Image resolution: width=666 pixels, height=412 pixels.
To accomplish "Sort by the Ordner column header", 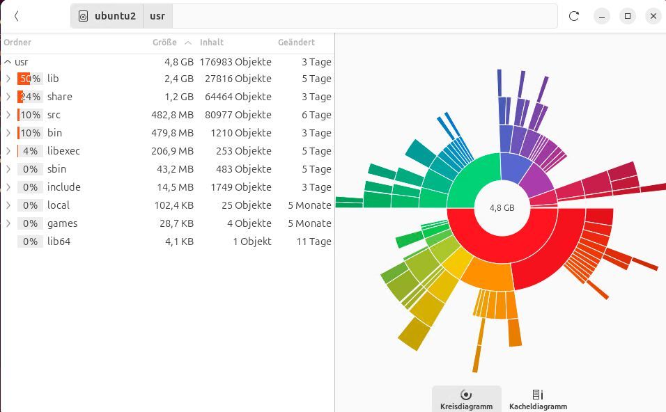I will click(17, 42).
